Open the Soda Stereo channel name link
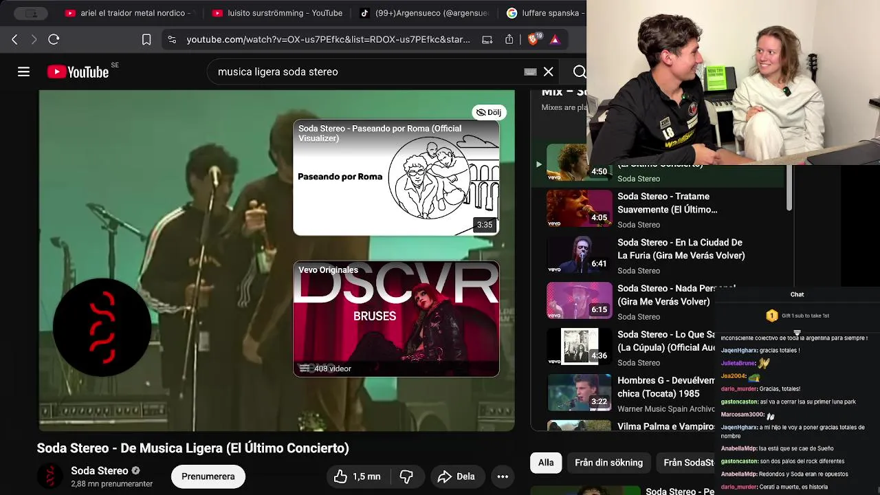Image resolution: width=880 pixels, height=495 pixels. coord(99,471)
